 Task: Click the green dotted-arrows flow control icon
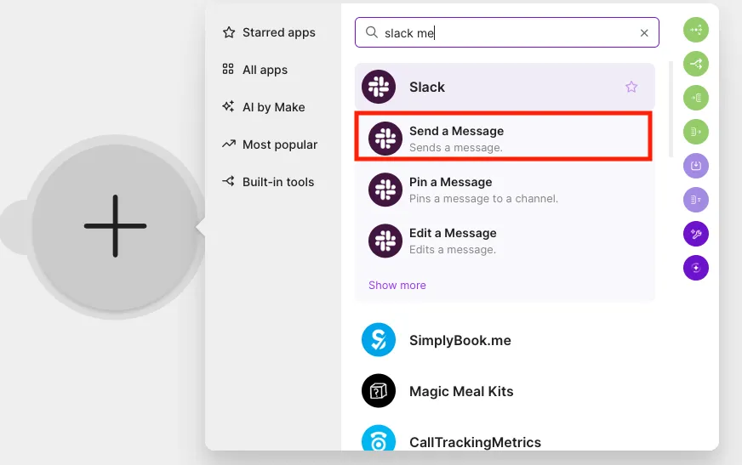coord(696,30)
